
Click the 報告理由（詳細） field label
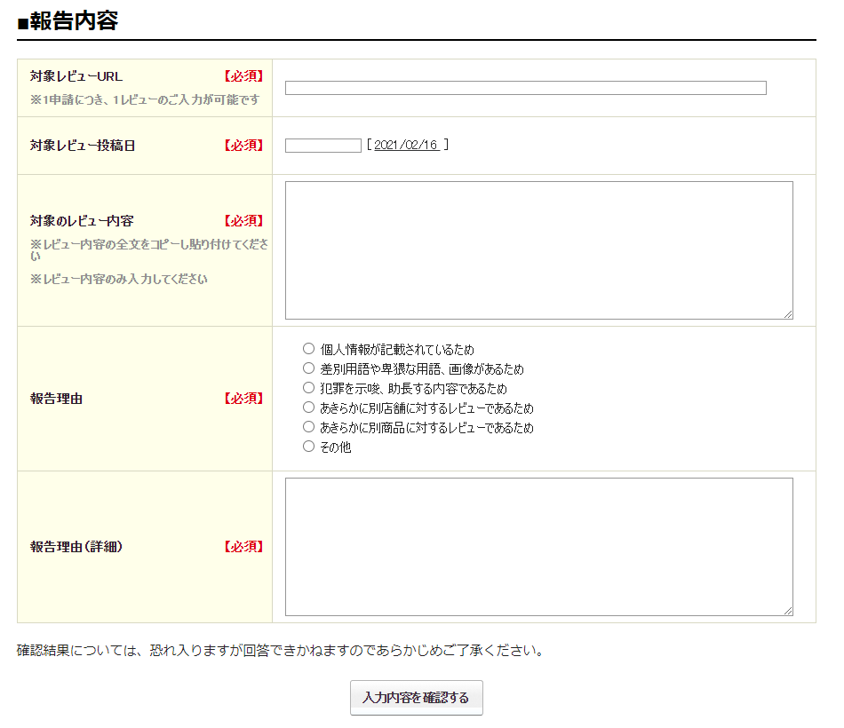point(76,547)
